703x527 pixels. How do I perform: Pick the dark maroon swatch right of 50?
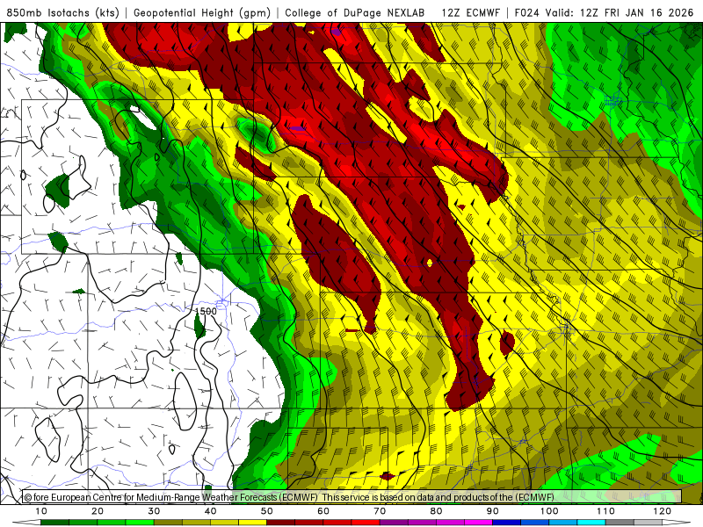(280, 523)
